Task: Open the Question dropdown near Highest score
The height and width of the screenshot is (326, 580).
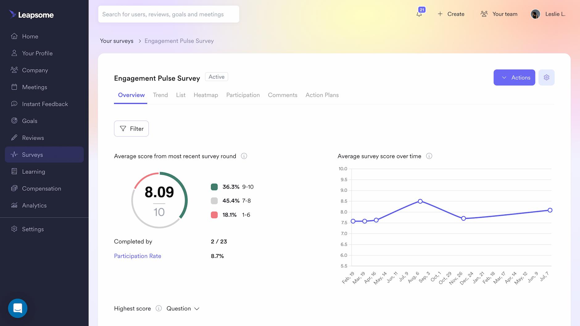Action: point(183,308)
